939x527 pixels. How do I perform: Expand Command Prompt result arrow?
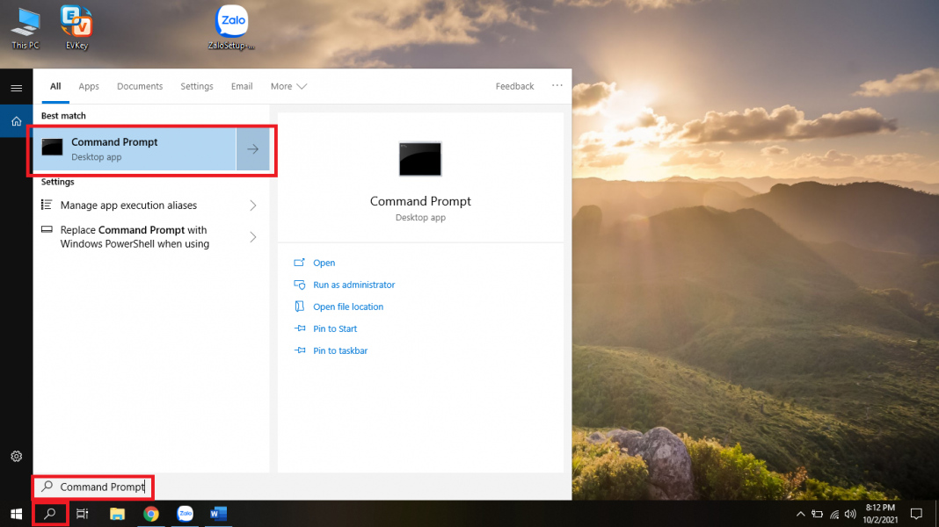[x=253, y=149]
